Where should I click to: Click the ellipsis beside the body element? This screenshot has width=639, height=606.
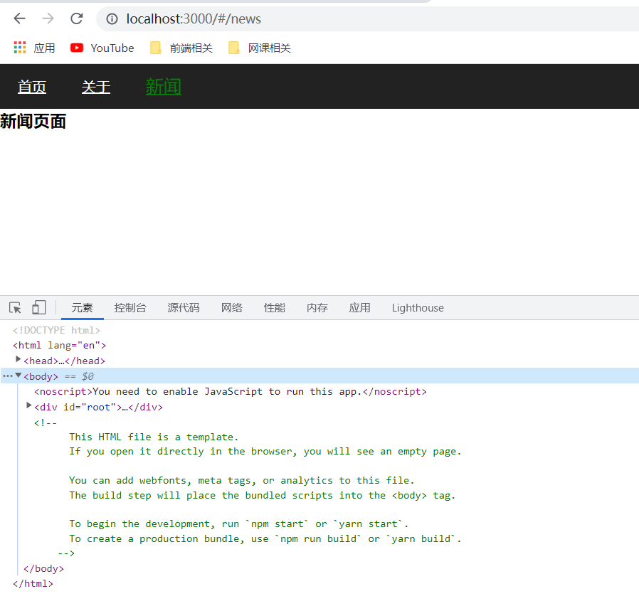coord(7,376)
